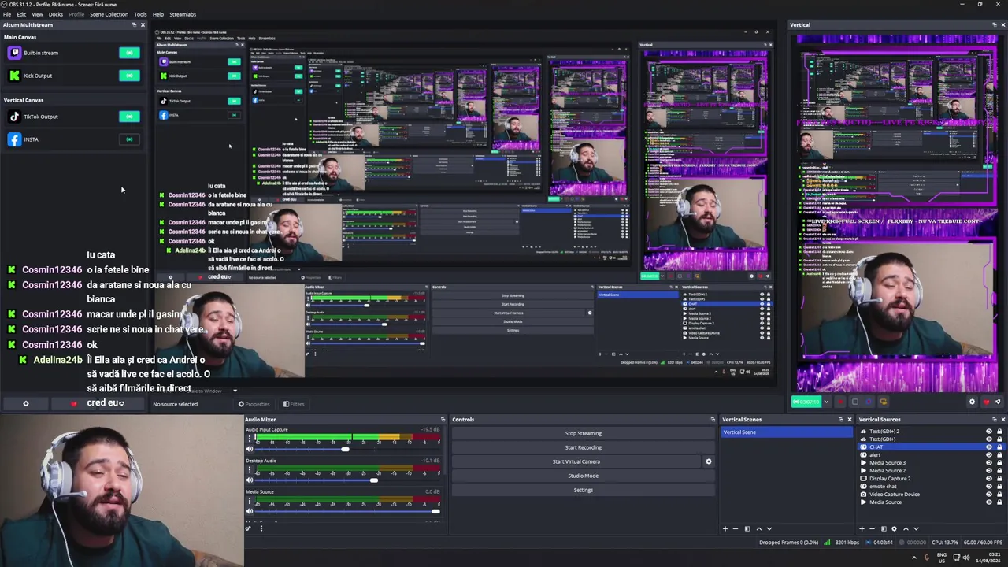Unlock the Text (GDI+) source

999,439
